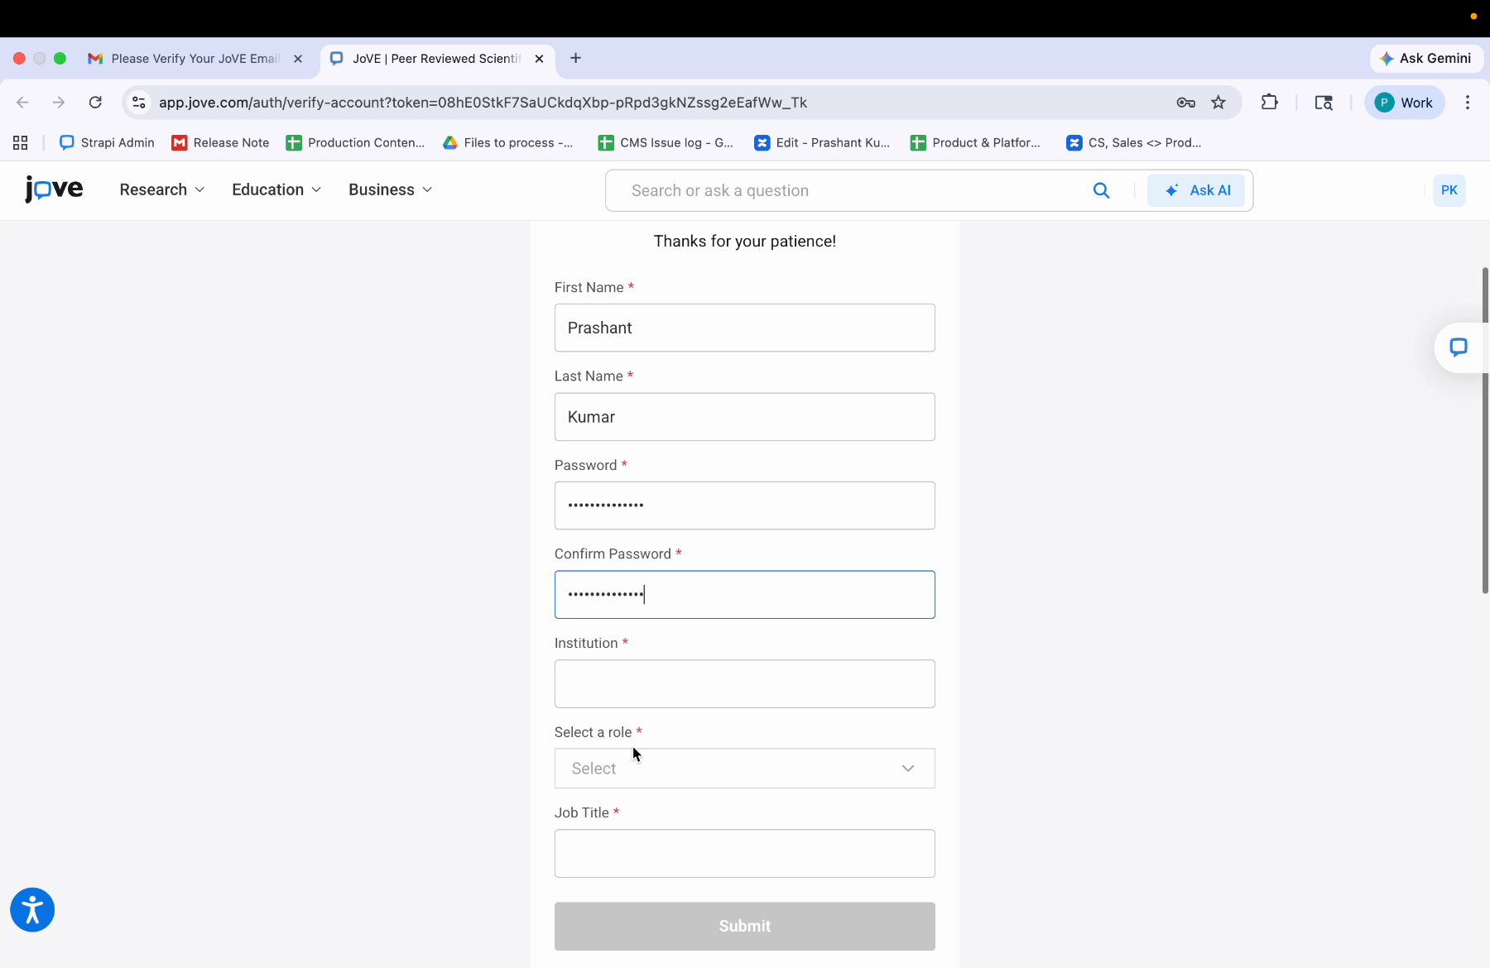
Task: Open the password manager key icon
Action: tap(1185, 102)
